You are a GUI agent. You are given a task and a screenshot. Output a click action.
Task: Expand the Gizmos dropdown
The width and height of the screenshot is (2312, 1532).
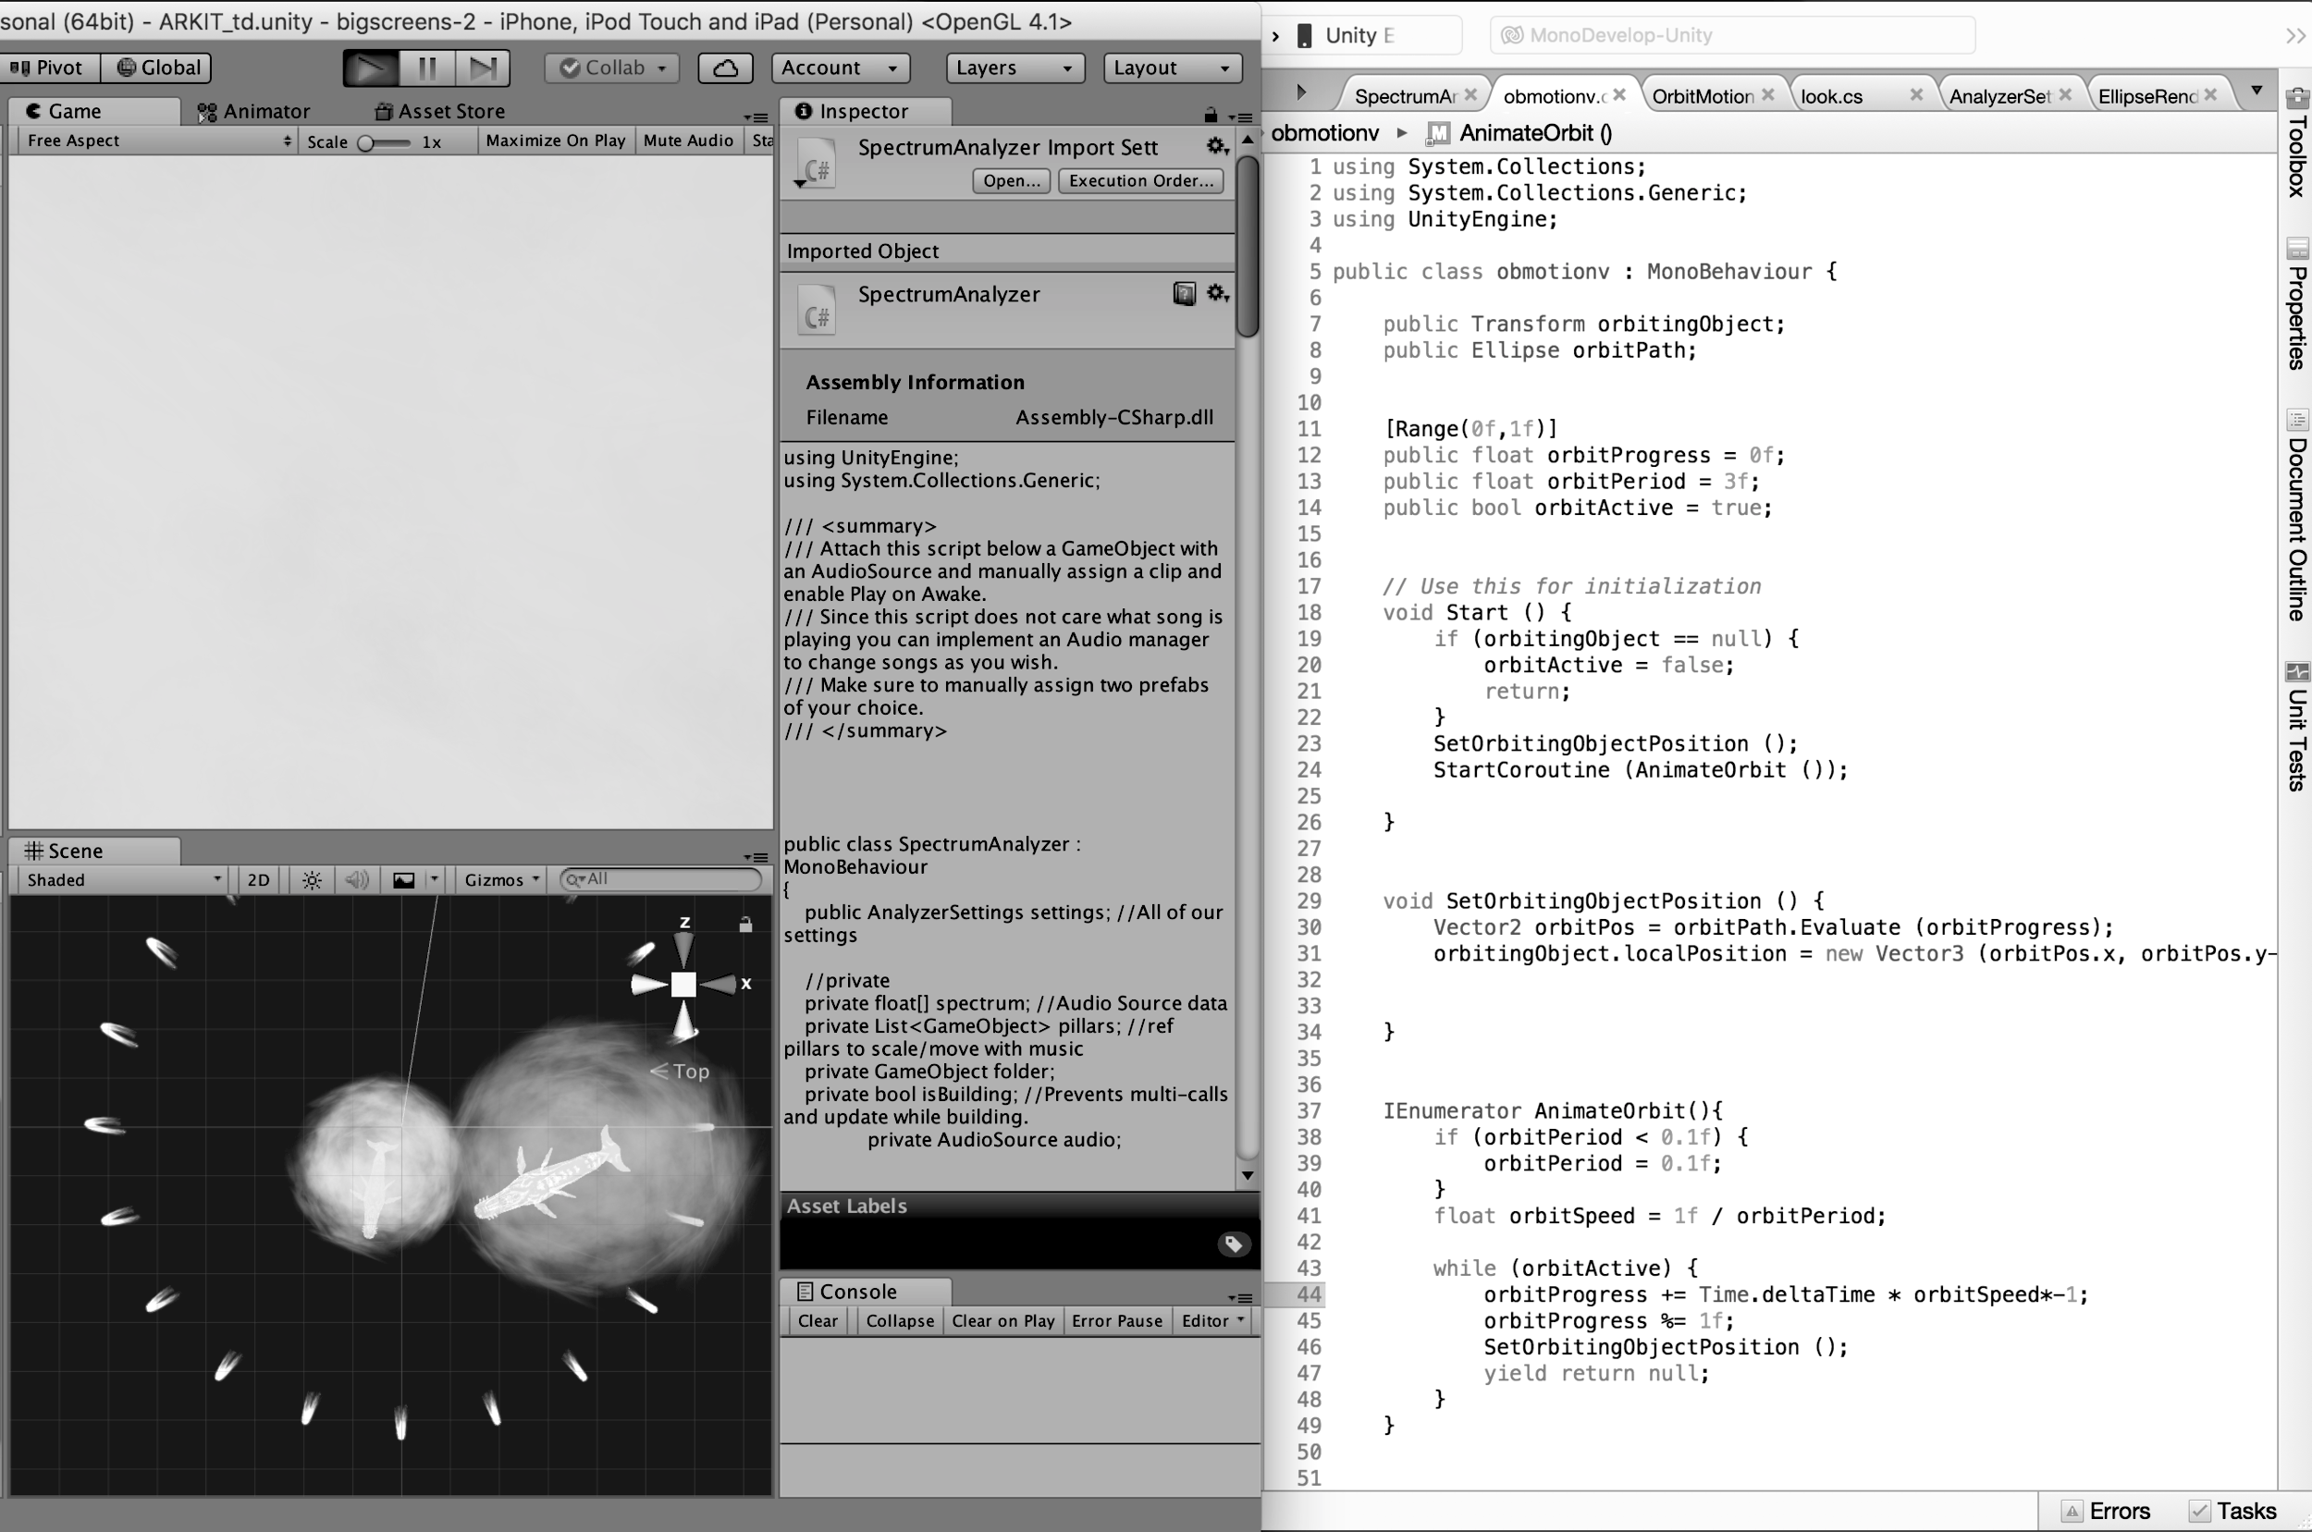(501, 879)
